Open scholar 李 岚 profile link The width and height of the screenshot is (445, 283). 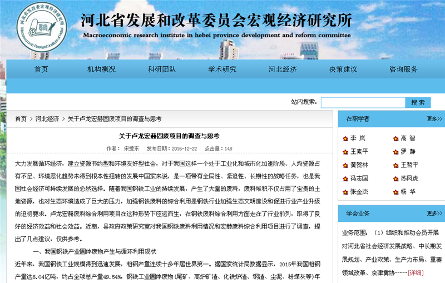[358, 138]
